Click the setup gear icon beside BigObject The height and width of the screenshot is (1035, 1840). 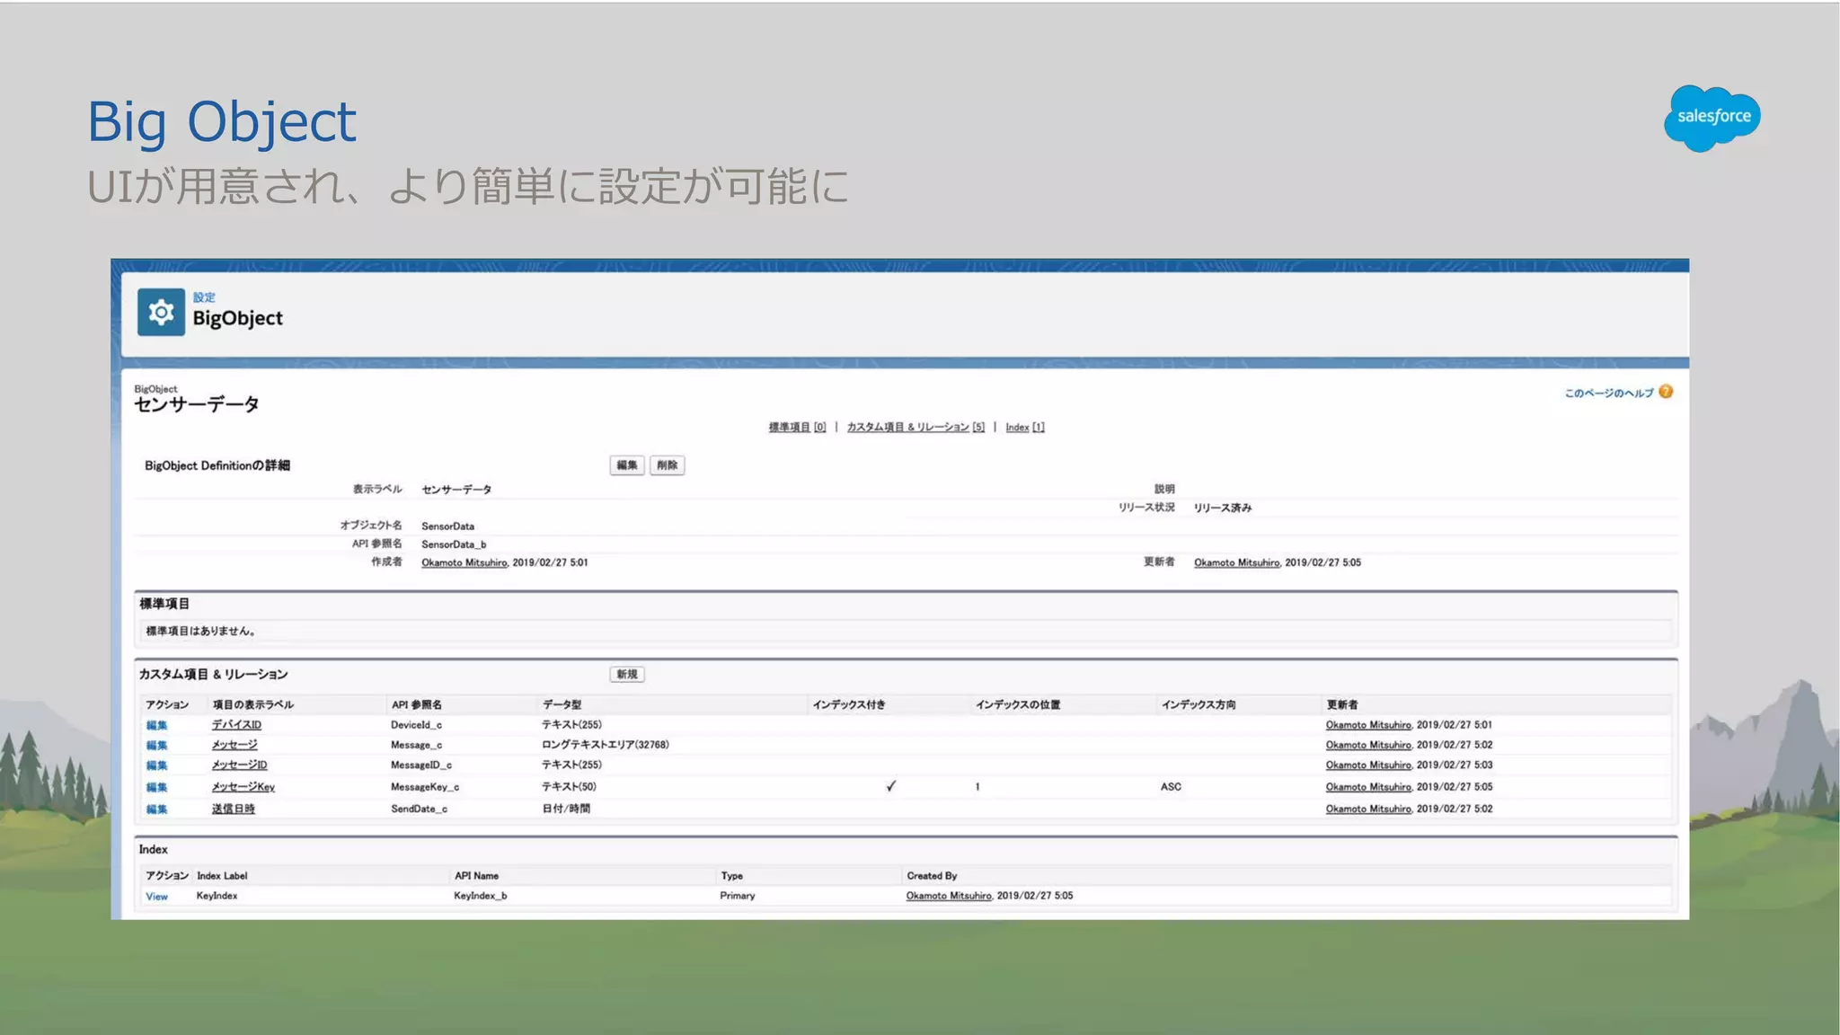[161, 312]
